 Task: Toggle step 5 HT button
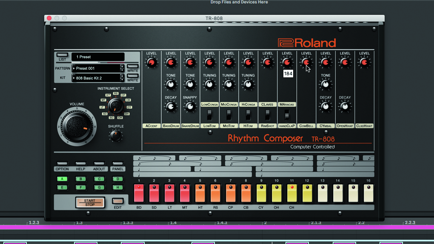coord(200,193)
